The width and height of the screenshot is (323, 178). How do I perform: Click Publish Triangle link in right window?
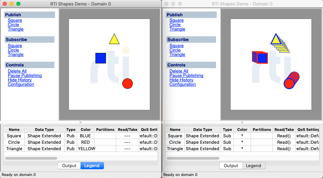pos(177,29)
